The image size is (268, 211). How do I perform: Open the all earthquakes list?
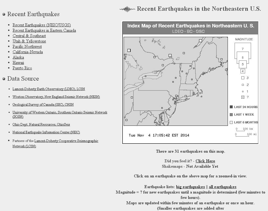[x=222, y=187]
